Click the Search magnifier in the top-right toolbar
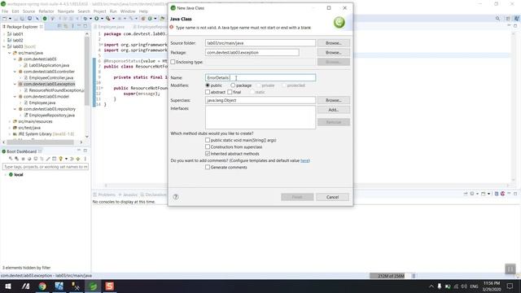This screenshot has height=293, width=521. click(497, 19)
